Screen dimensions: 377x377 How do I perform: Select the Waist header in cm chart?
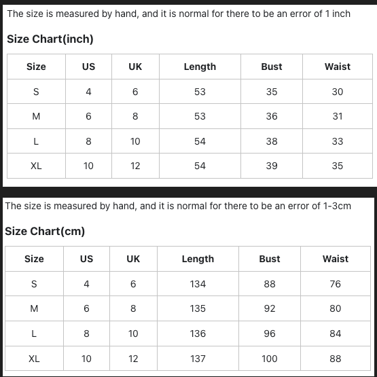coord(336,259)
